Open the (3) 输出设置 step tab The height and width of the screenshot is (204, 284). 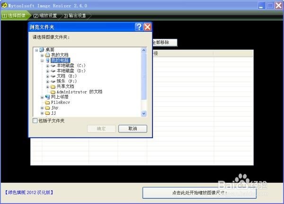point(75,16)
